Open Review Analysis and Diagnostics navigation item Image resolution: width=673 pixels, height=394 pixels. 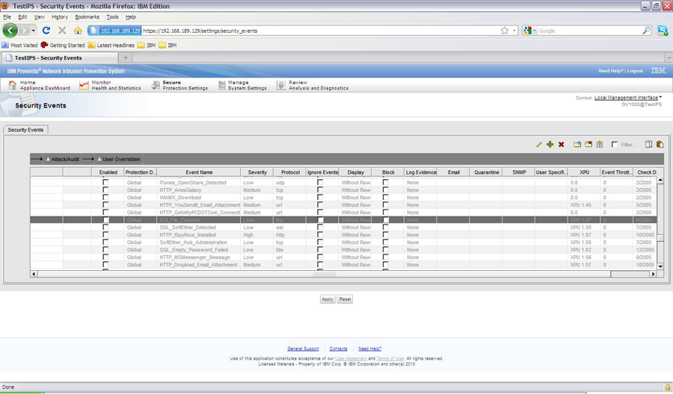click(313, 85)
